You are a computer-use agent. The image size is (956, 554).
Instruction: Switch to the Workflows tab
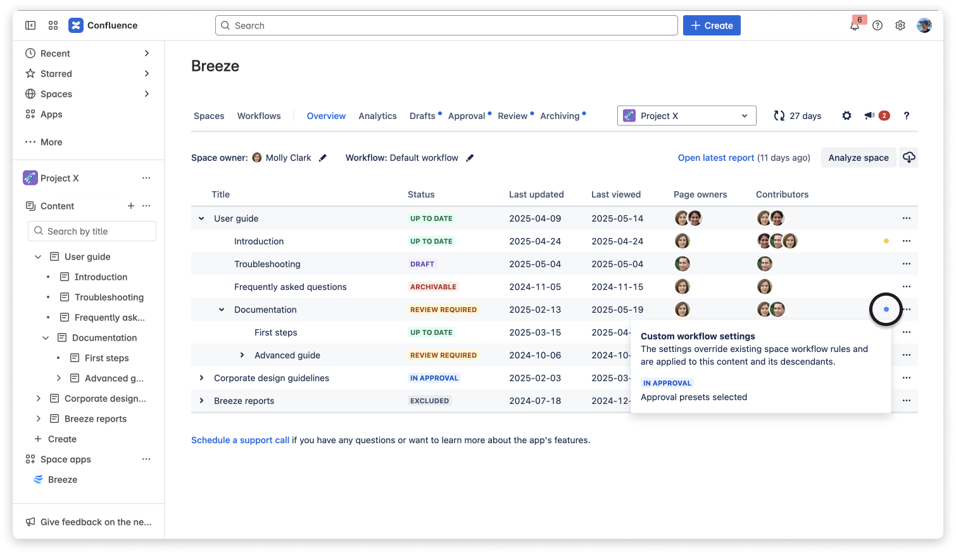(259, 116)
